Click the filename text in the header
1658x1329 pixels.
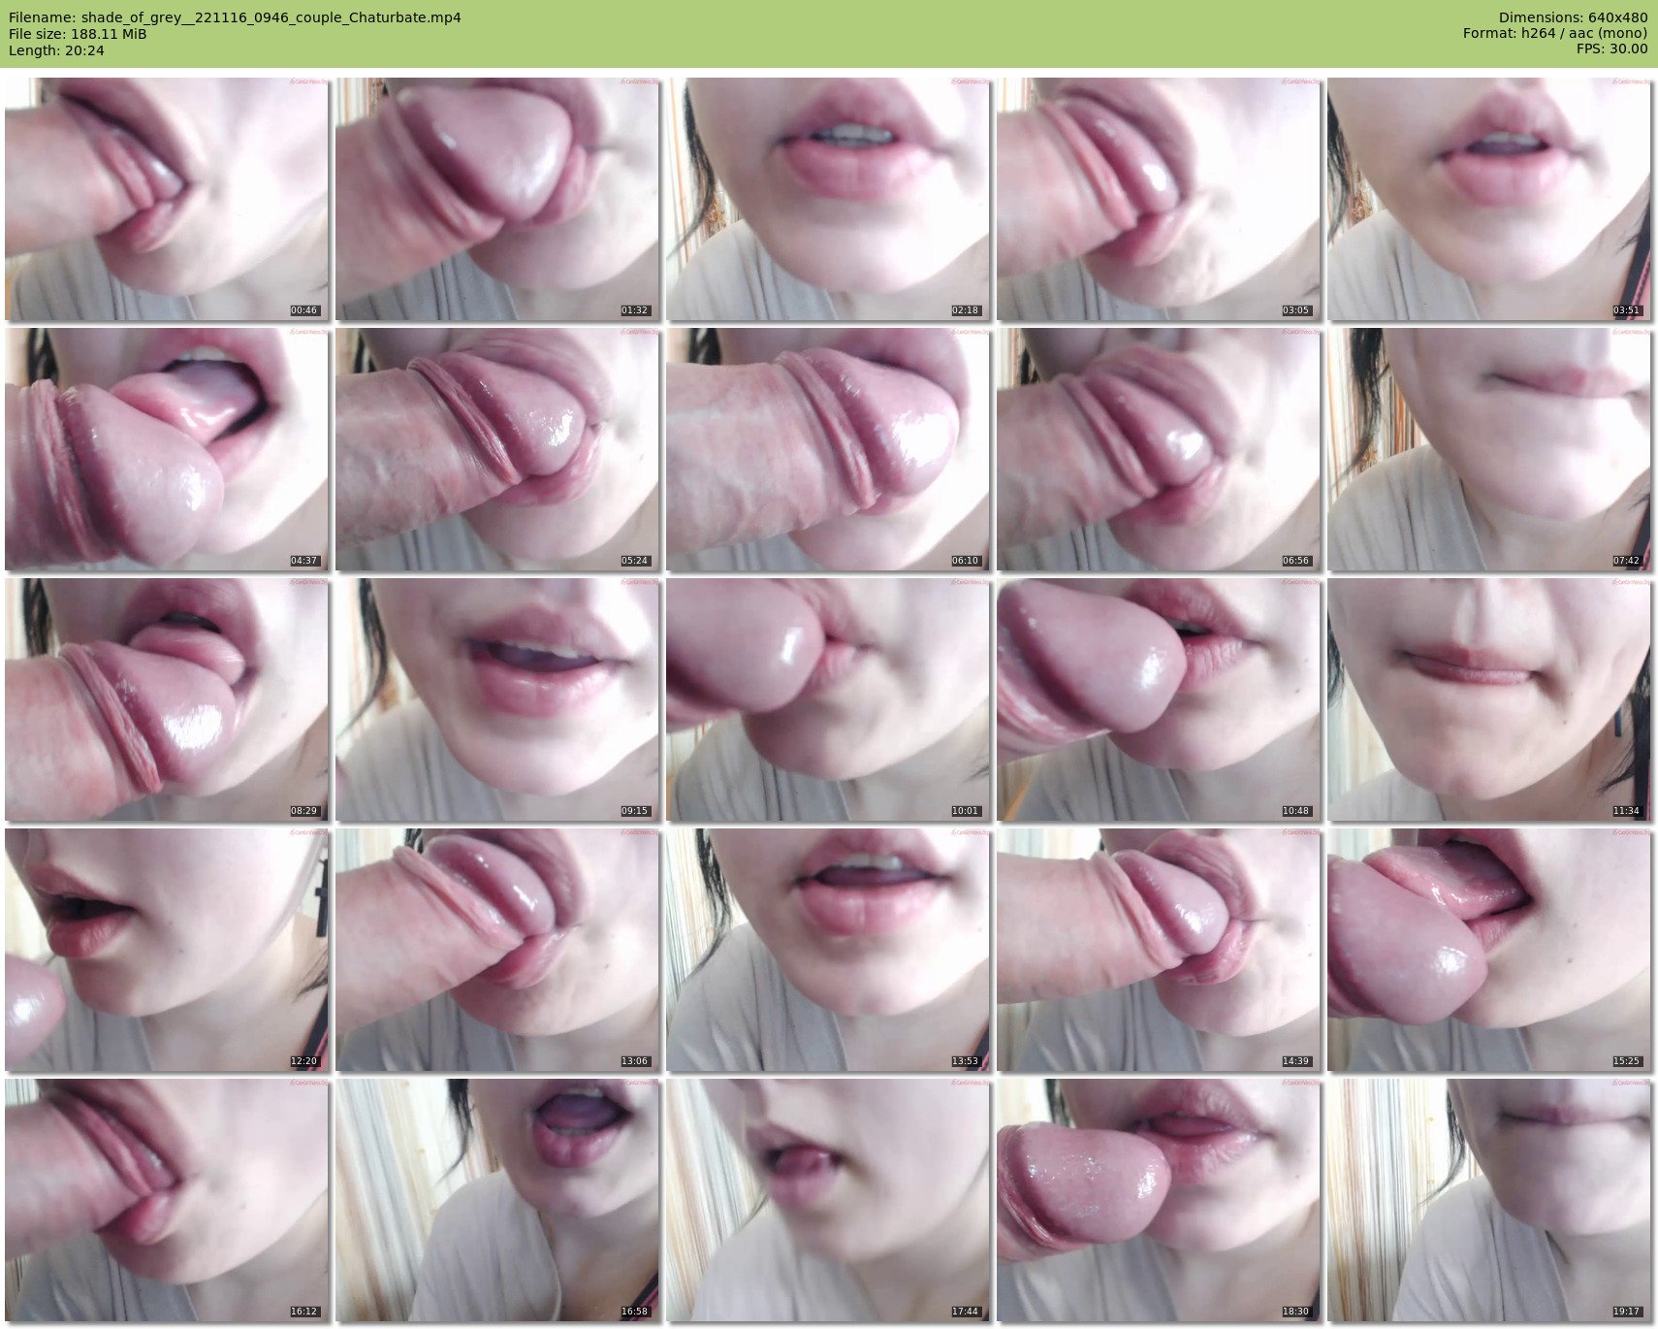pos(235,17)
